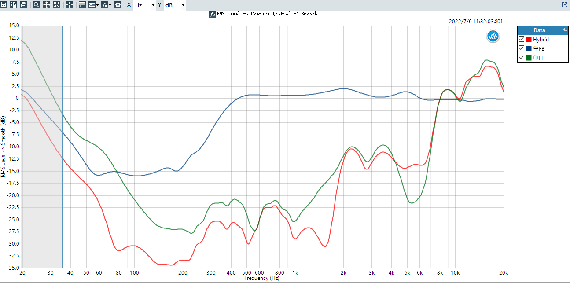
Task: Print the graph using the printer icon
Action: coord(24,5)
